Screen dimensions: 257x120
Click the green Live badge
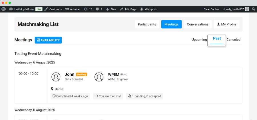(39, 9)
